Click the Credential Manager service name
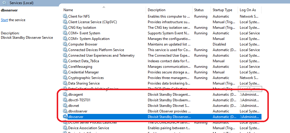 tap(83, 72)
